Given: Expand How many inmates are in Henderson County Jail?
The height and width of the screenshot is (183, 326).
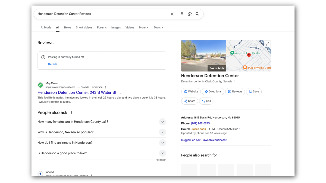Looking at the screenshot, I should tap(102, 122).
